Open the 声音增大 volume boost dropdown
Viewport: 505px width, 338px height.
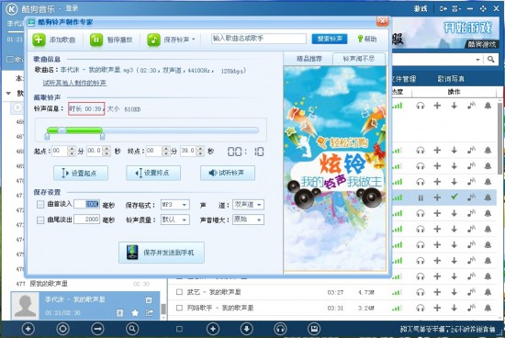[x=248, y=220]
